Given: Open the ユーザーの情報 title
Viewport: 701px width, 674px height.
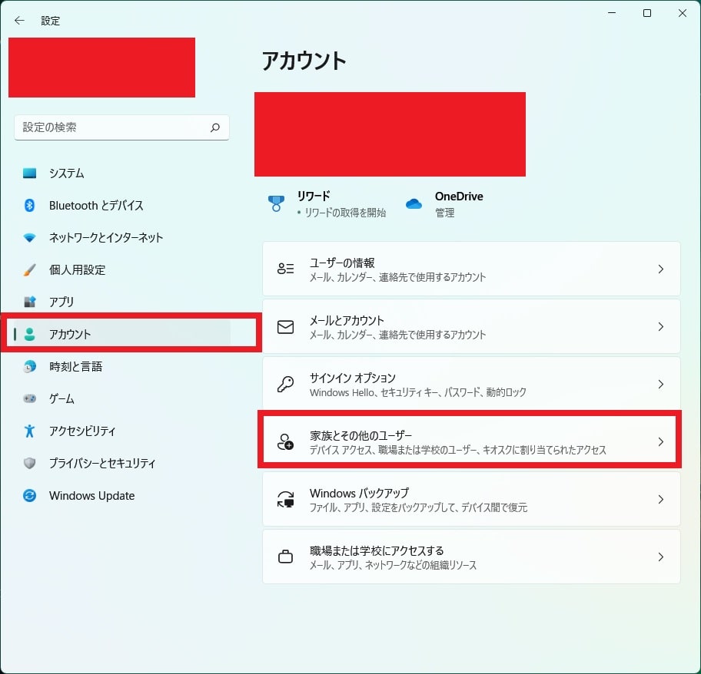Looking at the screenshot, I should point(342,263).
